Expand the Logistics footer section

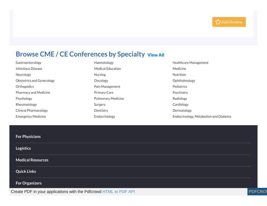coord(133,148)
